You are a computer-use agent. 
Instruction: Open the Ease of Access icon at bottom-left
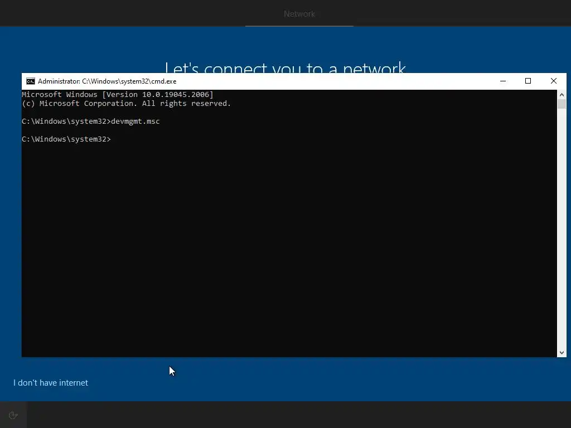coord(13,415)
